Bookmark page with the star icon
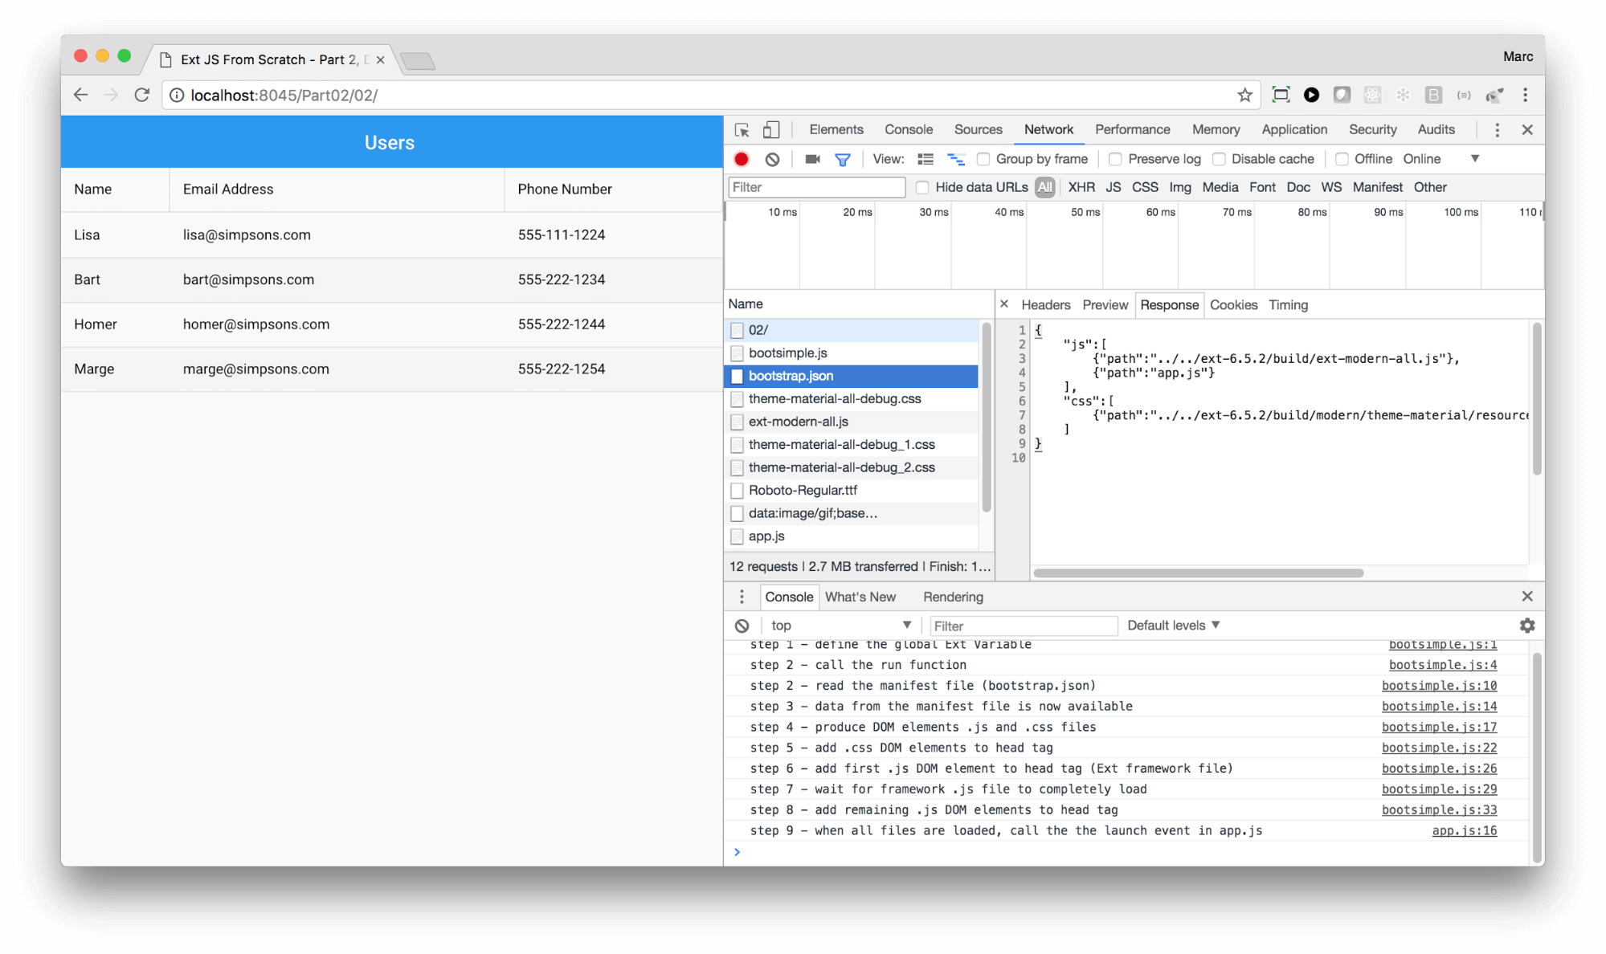The height and width of the screenshot is (954, 1606). (x=1244, y=95)
